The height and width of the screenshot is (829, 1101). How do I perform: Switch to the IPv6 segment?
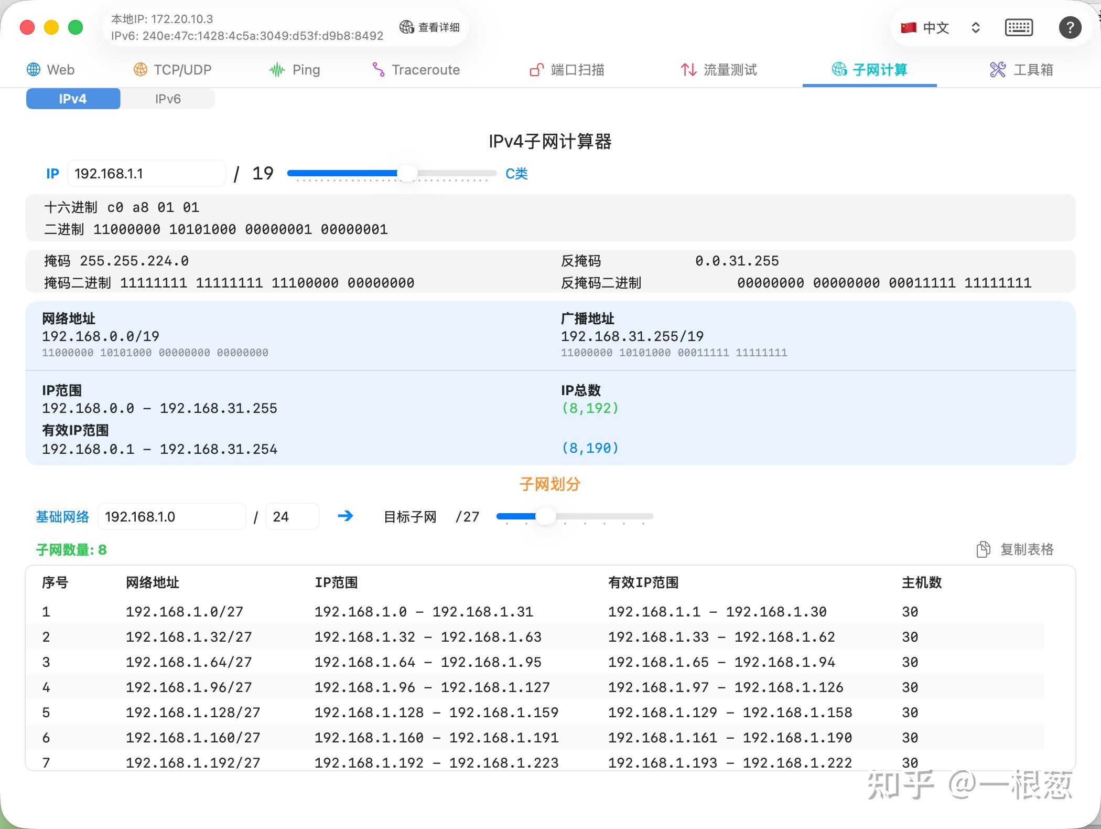coord(168,99)
